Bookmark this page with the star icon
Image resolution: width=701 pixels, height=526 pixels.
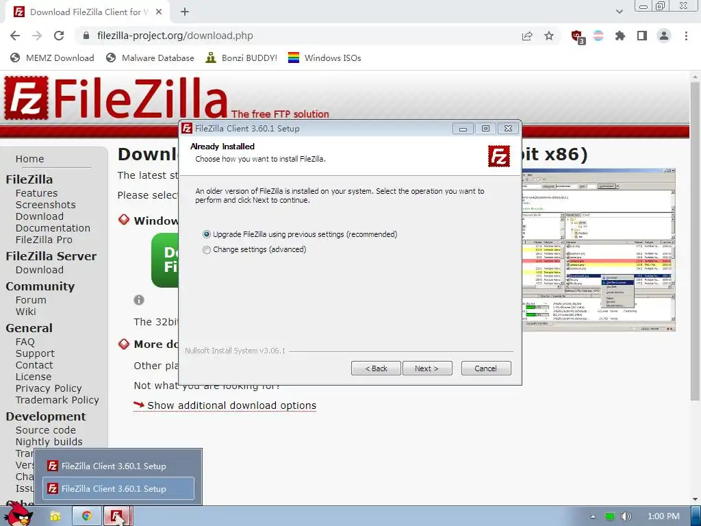(x=549, y=36)
